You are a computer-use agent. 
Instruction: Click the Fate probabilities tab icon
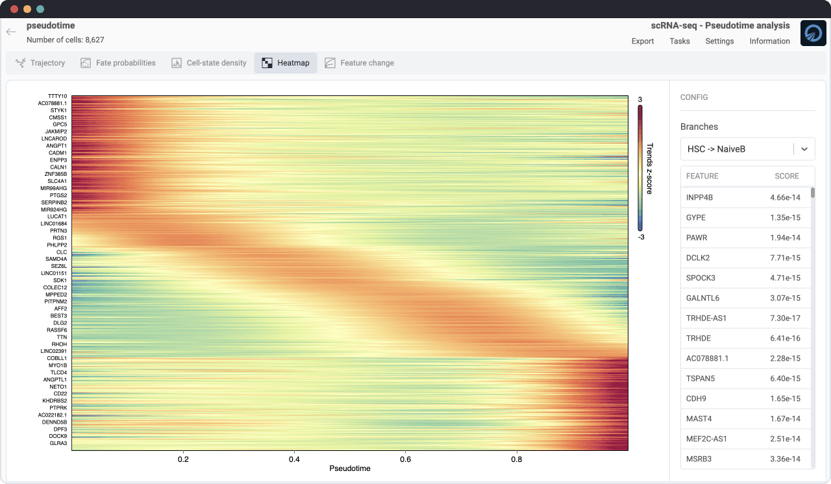tap(86, 63)
